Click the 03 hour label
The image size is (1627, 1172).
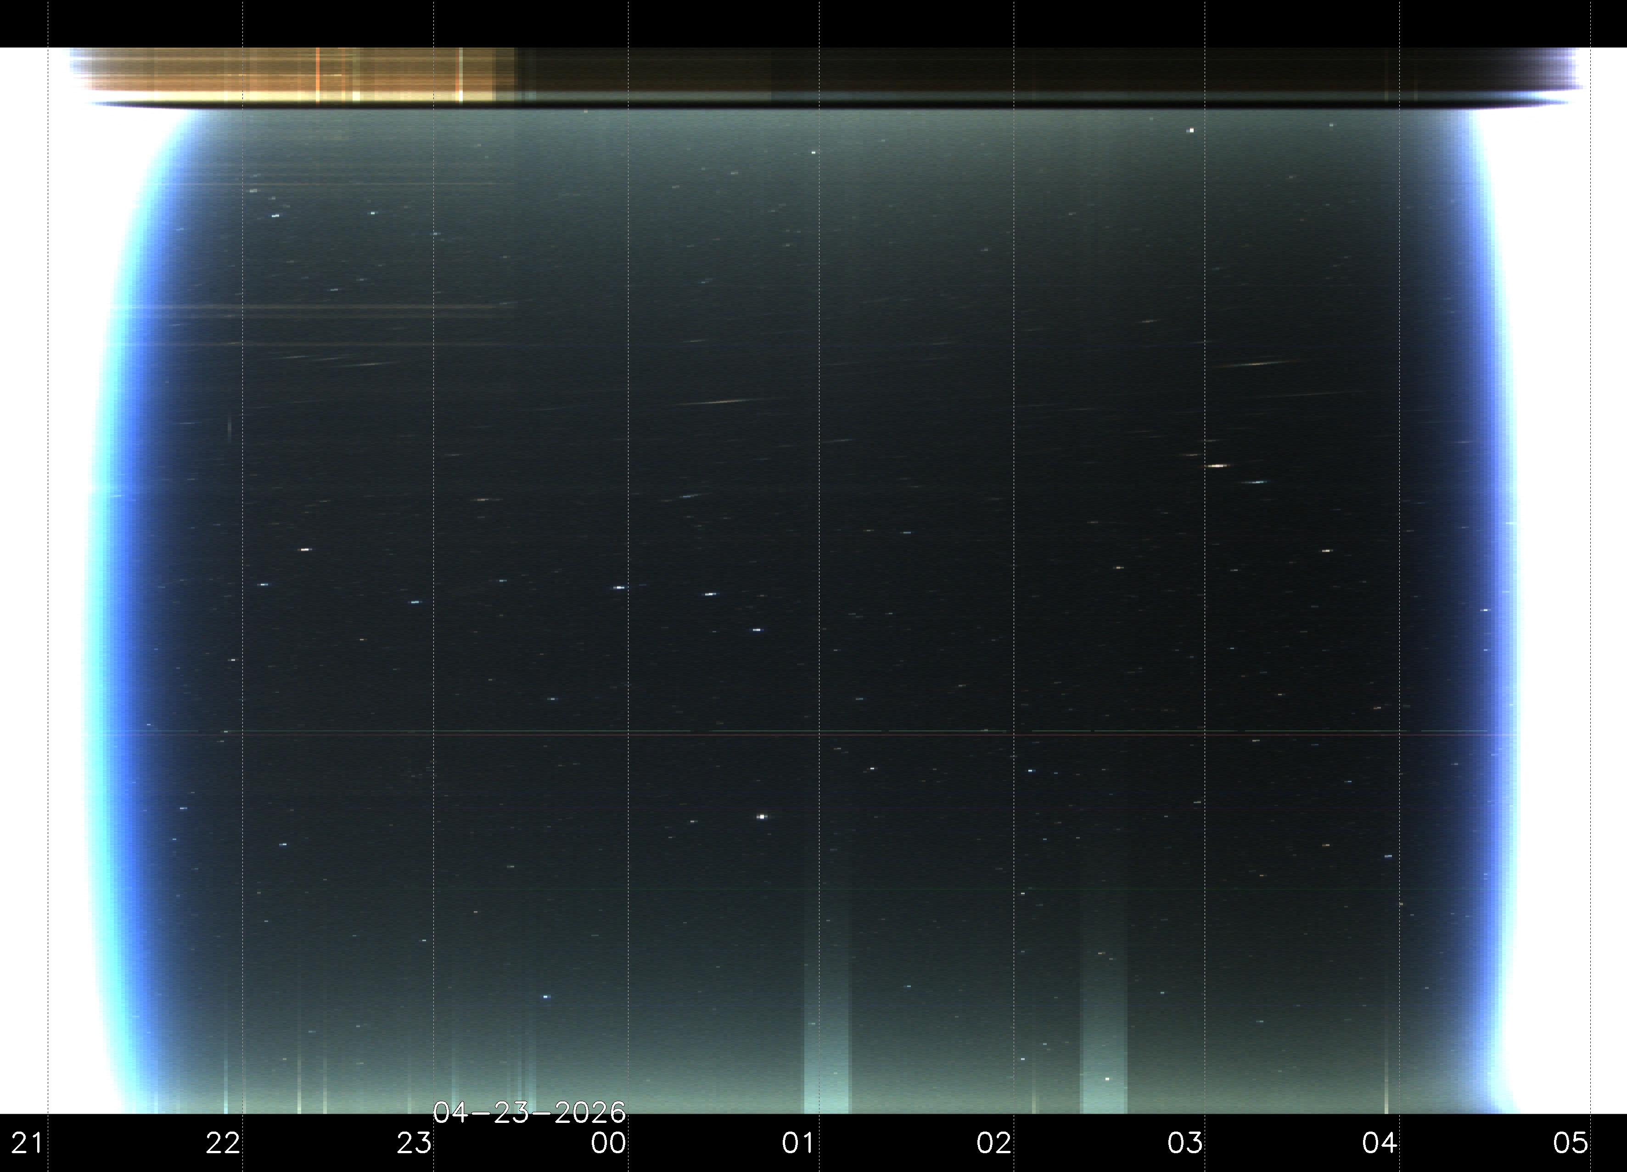point(1185,1143)
